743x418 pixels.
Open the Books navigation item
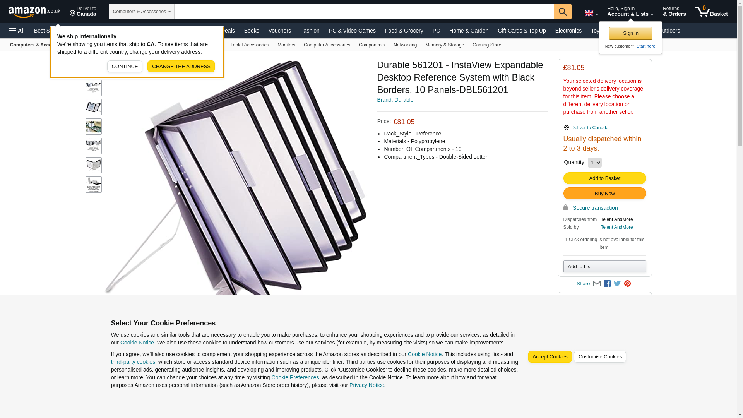pyautogui.click(x=252, y=31)
